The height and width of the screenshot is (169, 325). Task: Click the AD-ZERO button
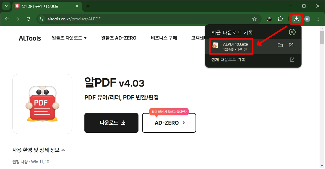(169, 123)
